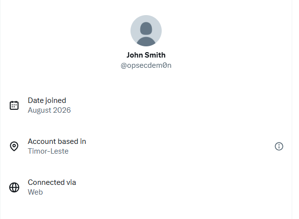The width and height of the screenshot is (299, 219).
Task: Click the word joined in first row
Action: pyautogui.click(x=56, y=100)
